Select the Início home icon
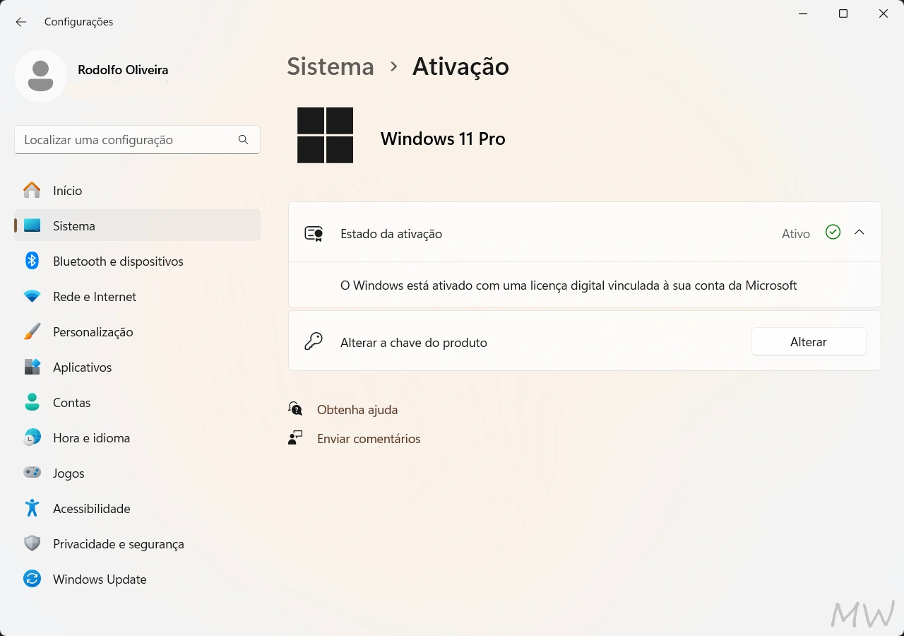904x636 pixels. pos(32,190)
